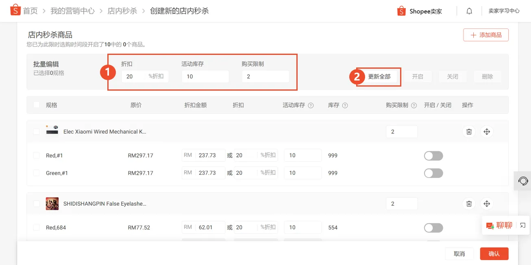The width and height of the screenshot is (531, 265).
Task: Open the 活动库存 column help tooltip icon
Action: click(311, 105)
